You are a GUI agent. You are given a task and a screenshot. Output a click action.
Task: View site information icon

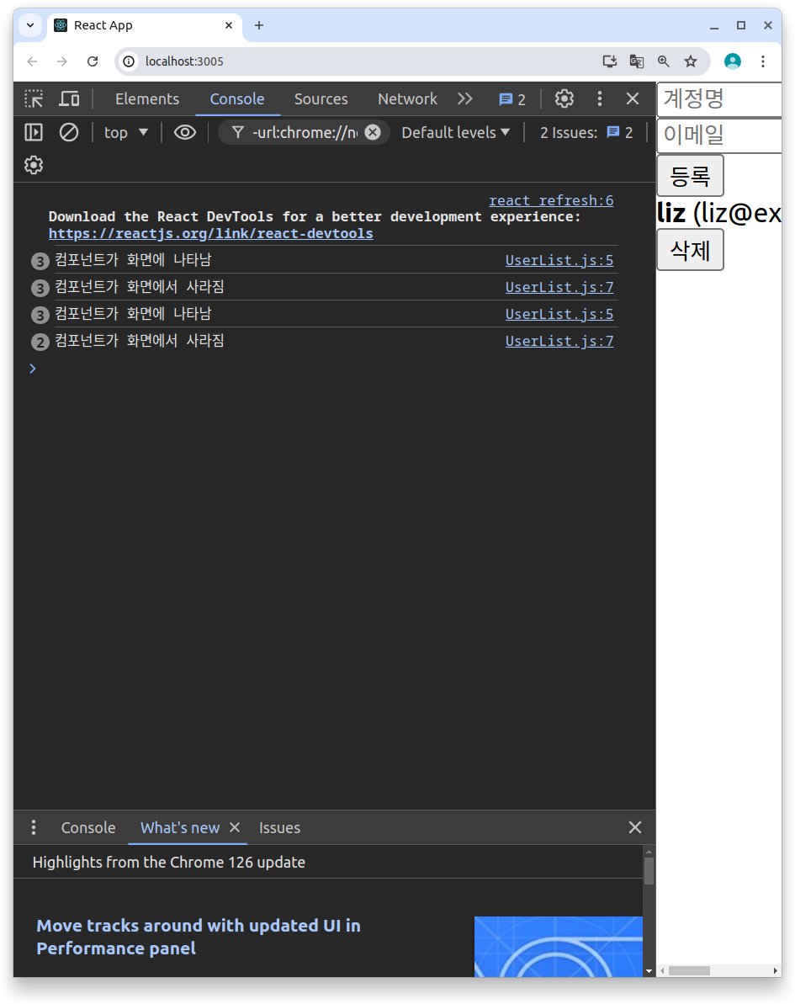pos(129,61)
